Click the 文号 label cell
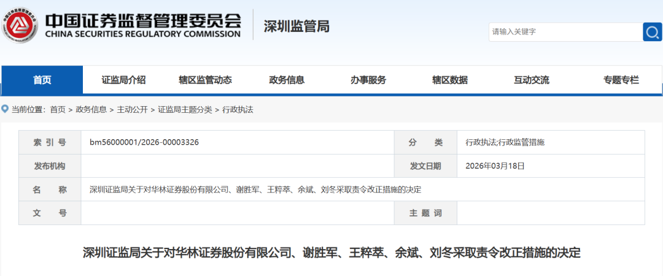 pyautogui.click(x=50, y=213)
